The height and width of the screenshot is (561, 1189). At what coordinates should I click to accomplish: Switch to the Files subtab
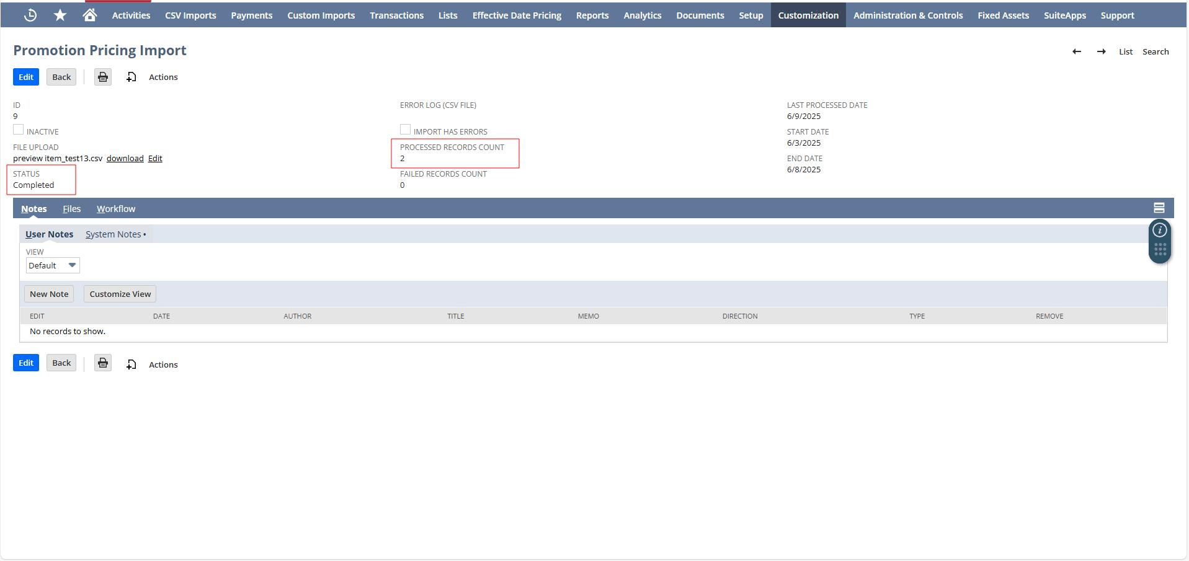pyautogui.click(x=72, y=209)
